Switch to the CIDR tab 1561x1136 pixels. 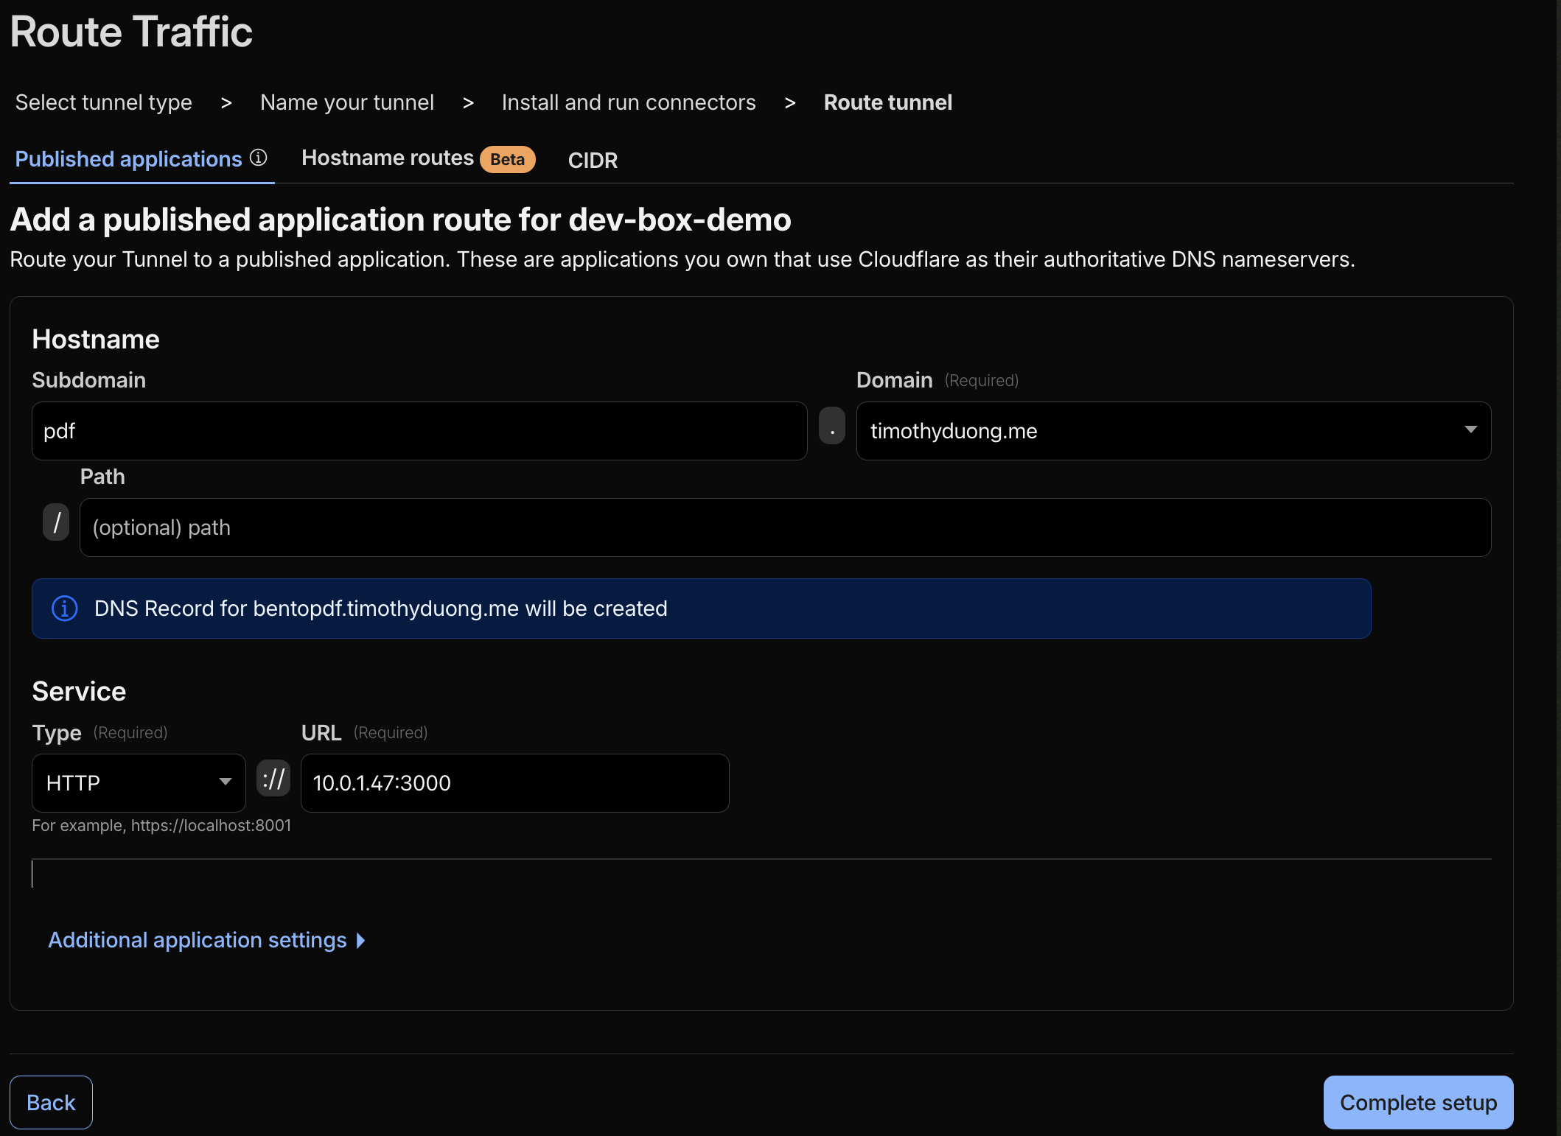(593, 160)
